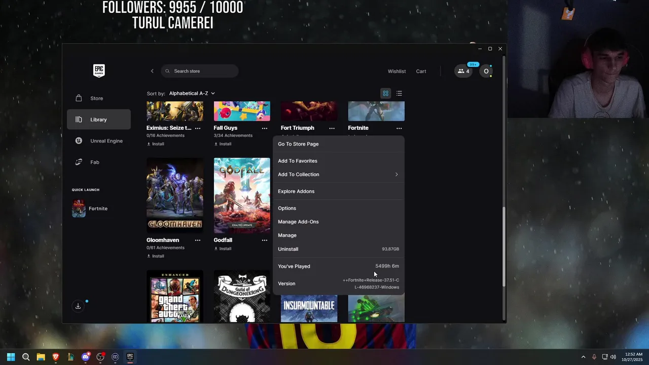Install Eximius: Seize the Frontline
The height and width of the screenshot is (365, 649).
coord(156,144)
